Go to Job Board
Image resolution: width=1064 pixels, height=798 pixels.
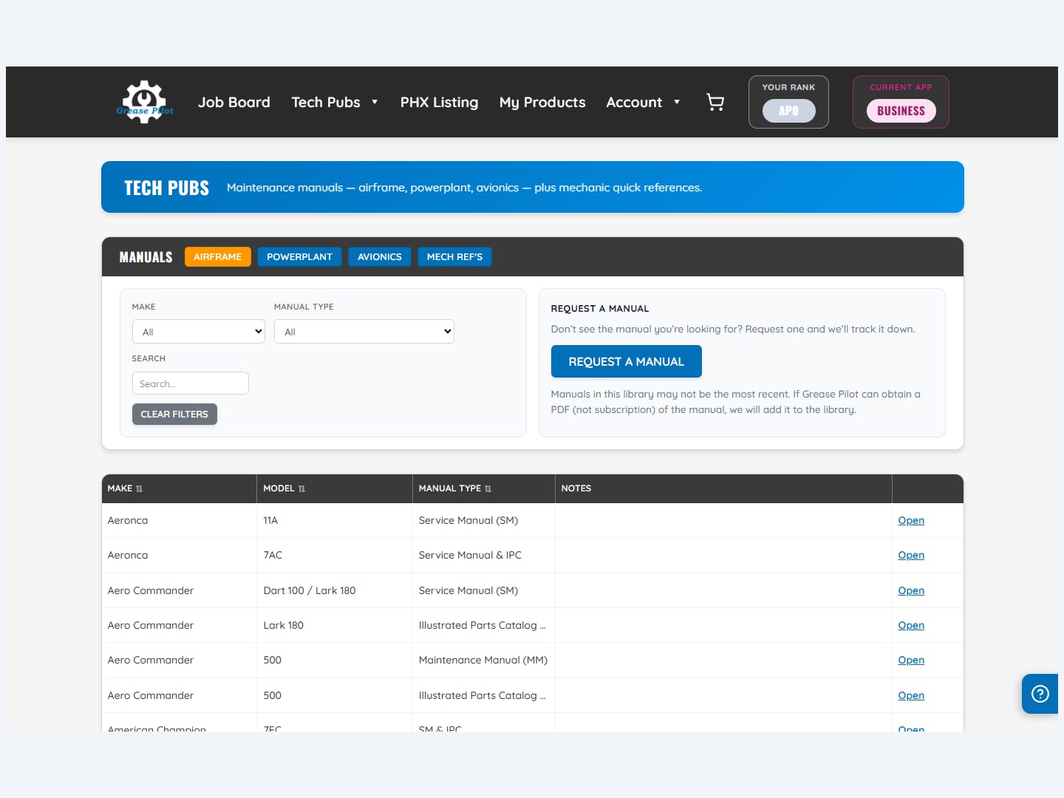(234, 102)
